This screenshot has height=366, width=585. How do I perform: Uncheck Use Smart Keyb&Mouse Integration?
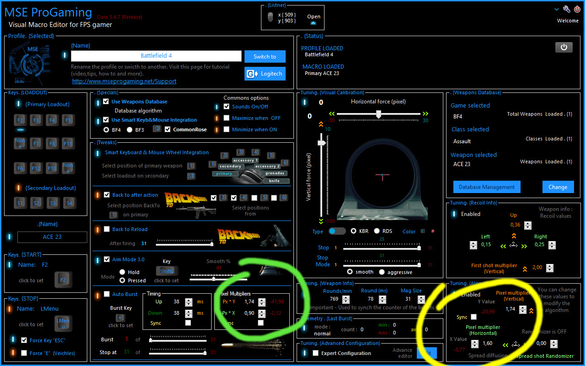tap(106, 120)
